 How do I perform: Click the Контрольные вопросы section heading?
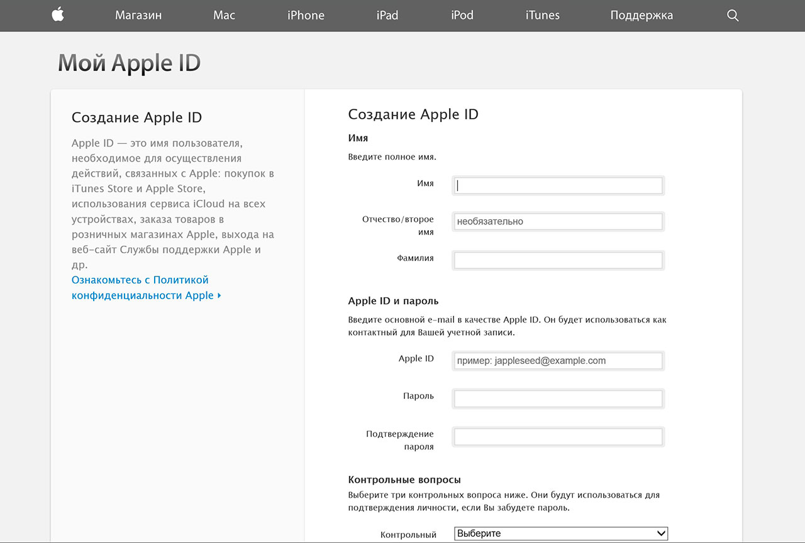click(404, 480)
